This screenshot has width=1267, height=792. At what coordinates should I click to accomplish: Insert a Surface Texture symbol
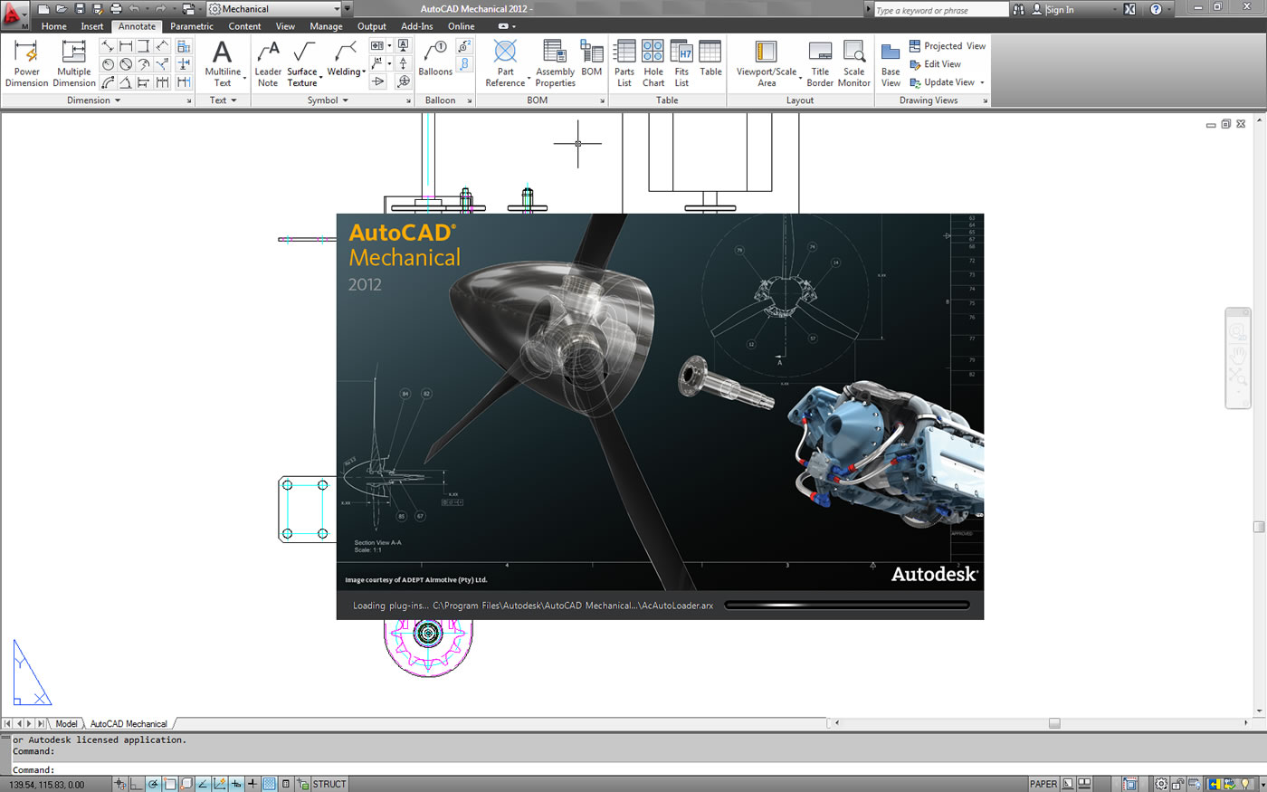(302, 63)
